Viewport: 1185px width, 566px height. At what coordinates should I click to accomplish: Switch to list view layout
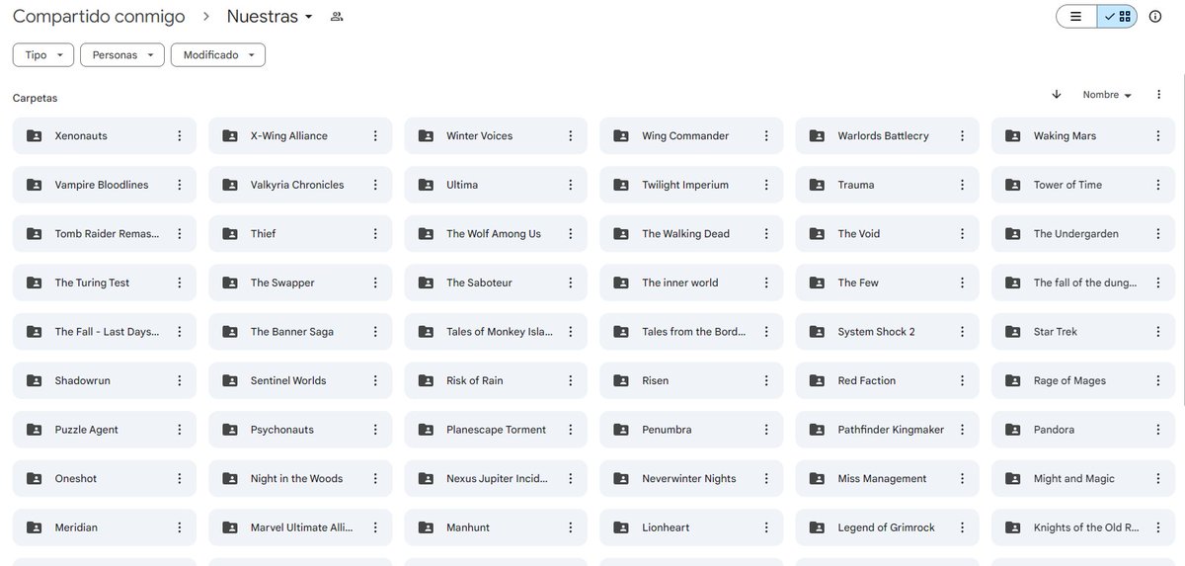tap(1076, 17)
